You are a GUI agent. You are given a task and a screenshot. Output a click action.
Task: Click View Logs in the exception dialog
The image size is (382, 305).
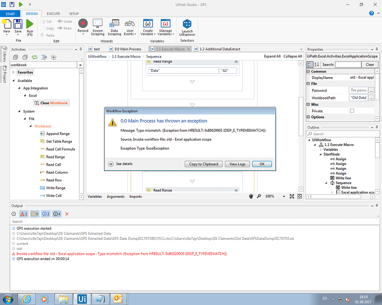[237, 164]
